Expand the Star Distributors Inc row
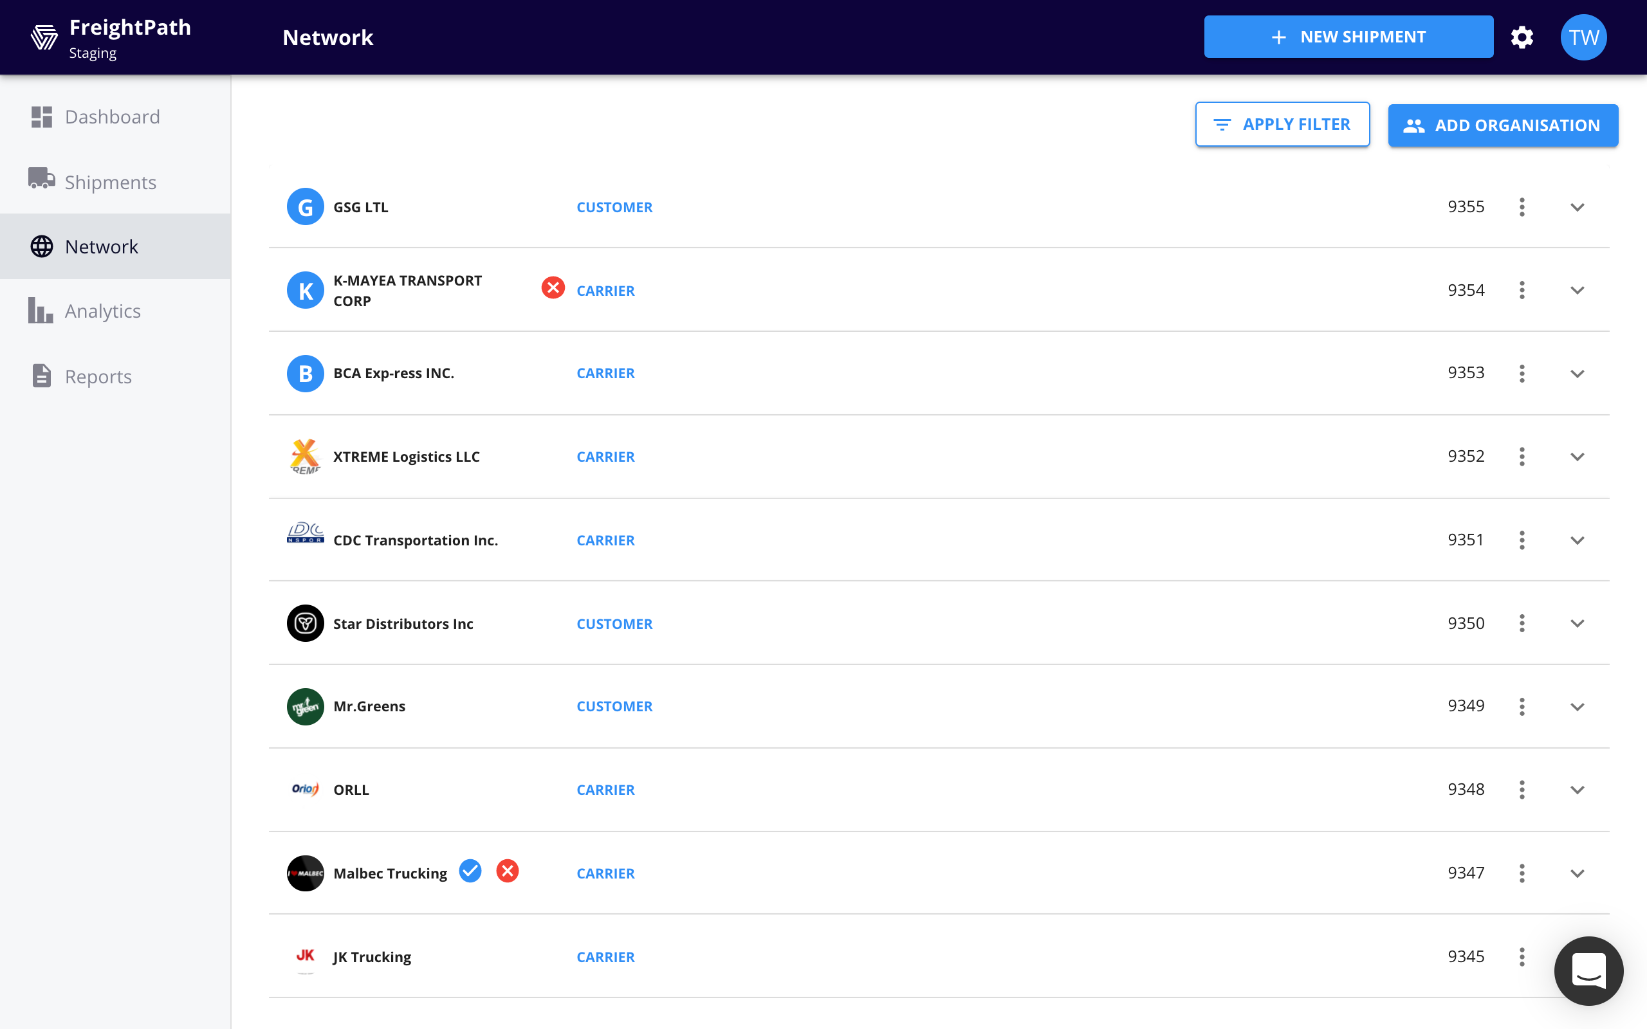1647x1029 pixels. (1578, 623)
